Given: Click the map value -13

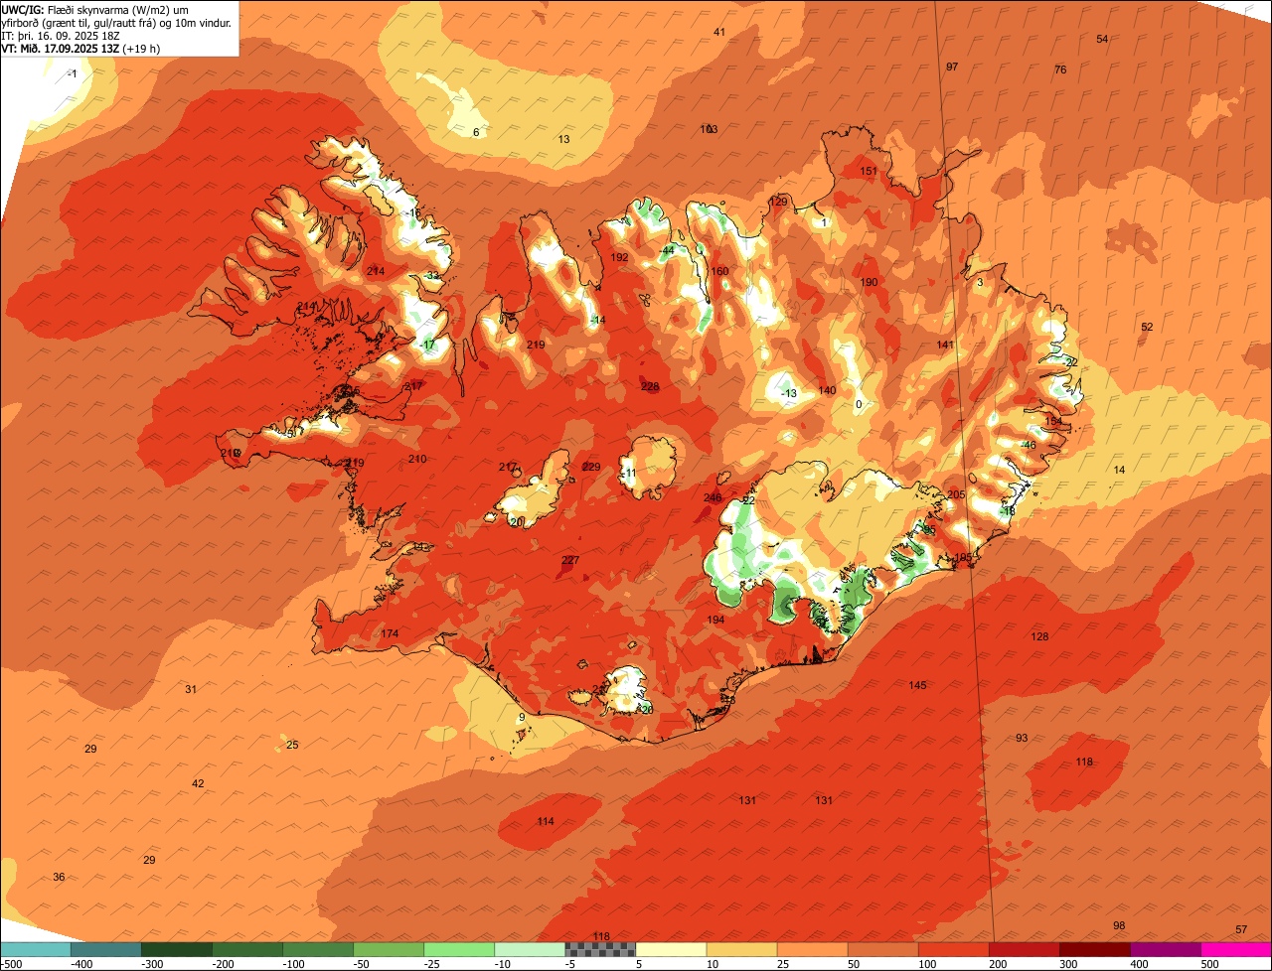Looking at the screenshot, I should tap(789, 394).
